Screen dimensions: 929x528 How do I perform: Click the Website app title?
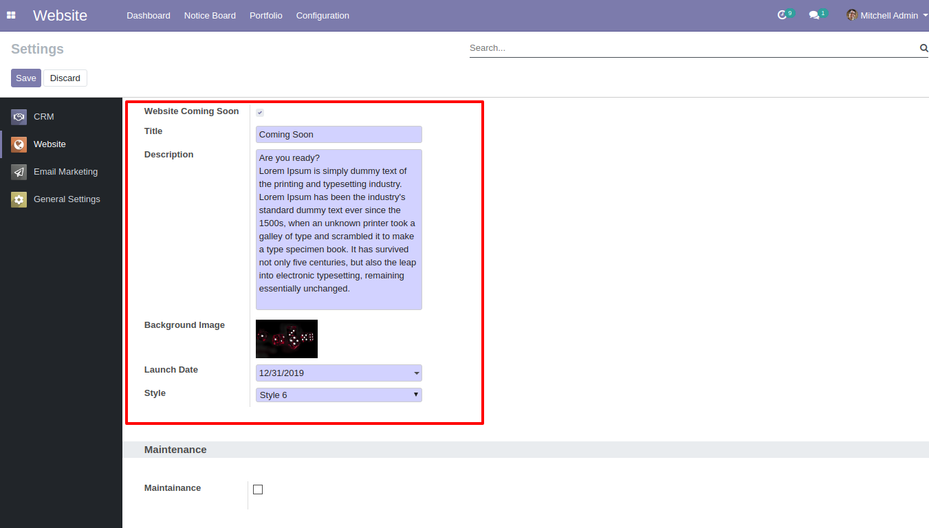click(x=60, y=15)
